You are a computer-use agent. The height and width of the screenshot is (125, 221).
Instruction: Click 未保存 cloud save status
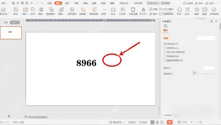click(x=188, y=3)
